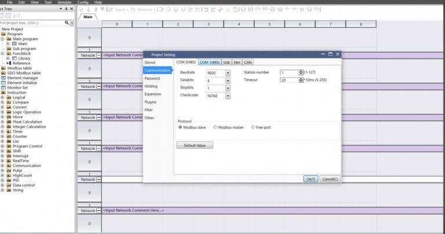Image resolution: width=445 pixels, height=234 pixels.
Task: Click the Monitor list icon
Action: click(x=3, y=87)
